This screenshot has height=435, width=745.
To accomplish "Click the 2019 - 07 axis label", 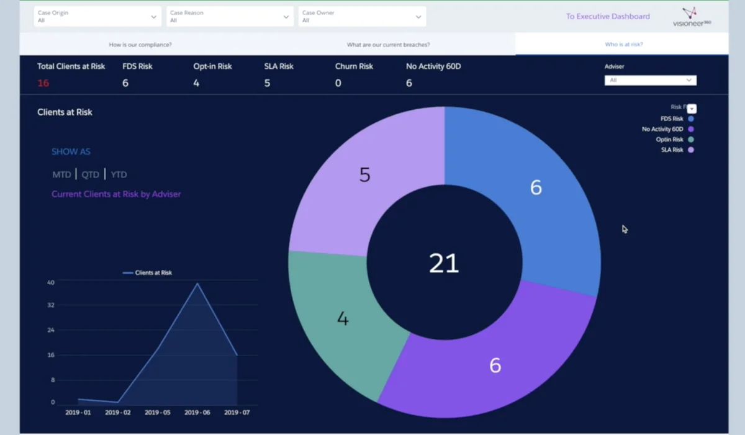I will pyautogui.click(x=237, y=413).
